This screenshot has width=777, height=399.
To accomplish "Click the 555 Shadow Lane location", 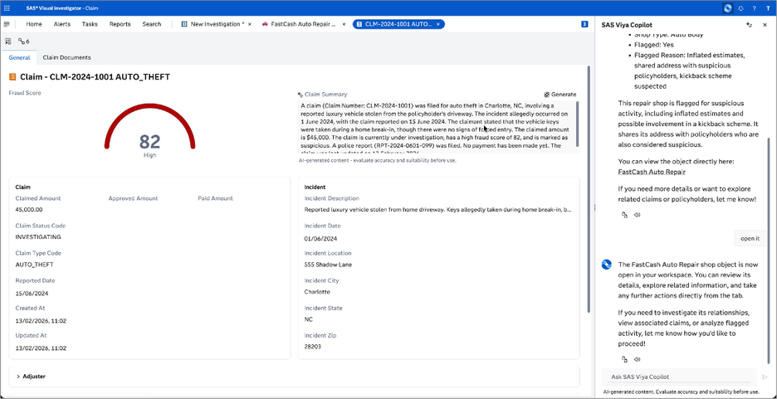I will (328, 265).
